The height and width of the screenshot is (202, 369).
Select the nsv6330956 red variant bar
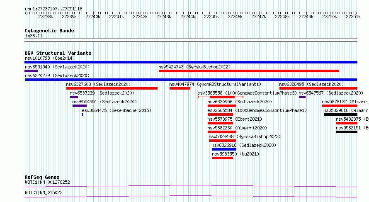point(222,106)
